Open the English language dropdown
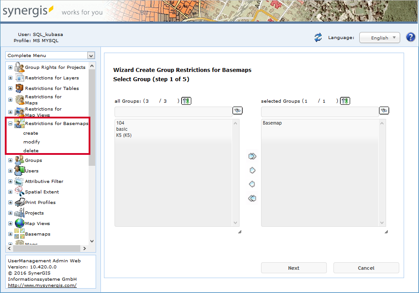The width and height of the screenshot is (419, 293). tap(379, 37)
